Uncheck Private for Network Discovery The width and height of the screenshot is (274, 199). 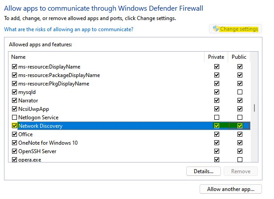coord(217,126)
